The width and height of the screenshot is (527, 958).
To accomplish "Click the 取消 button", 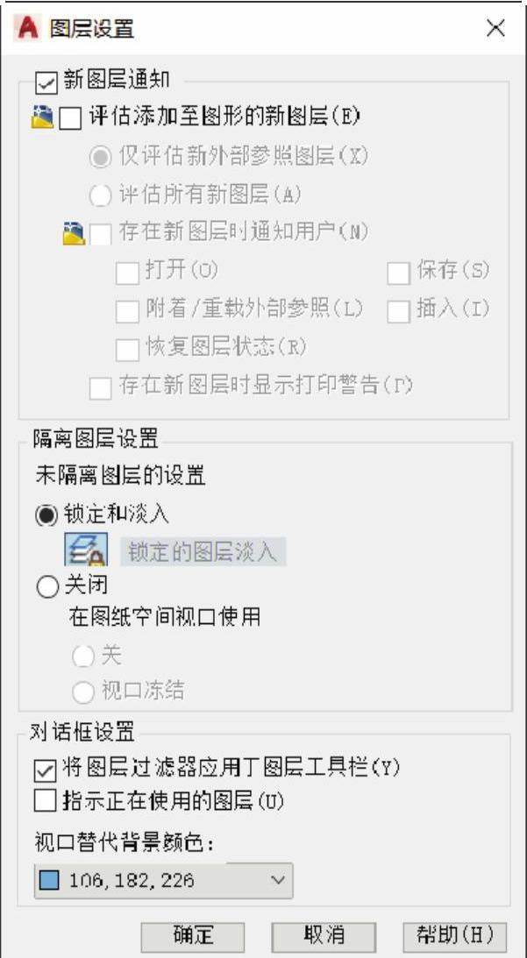I will (x=324, y=935).
